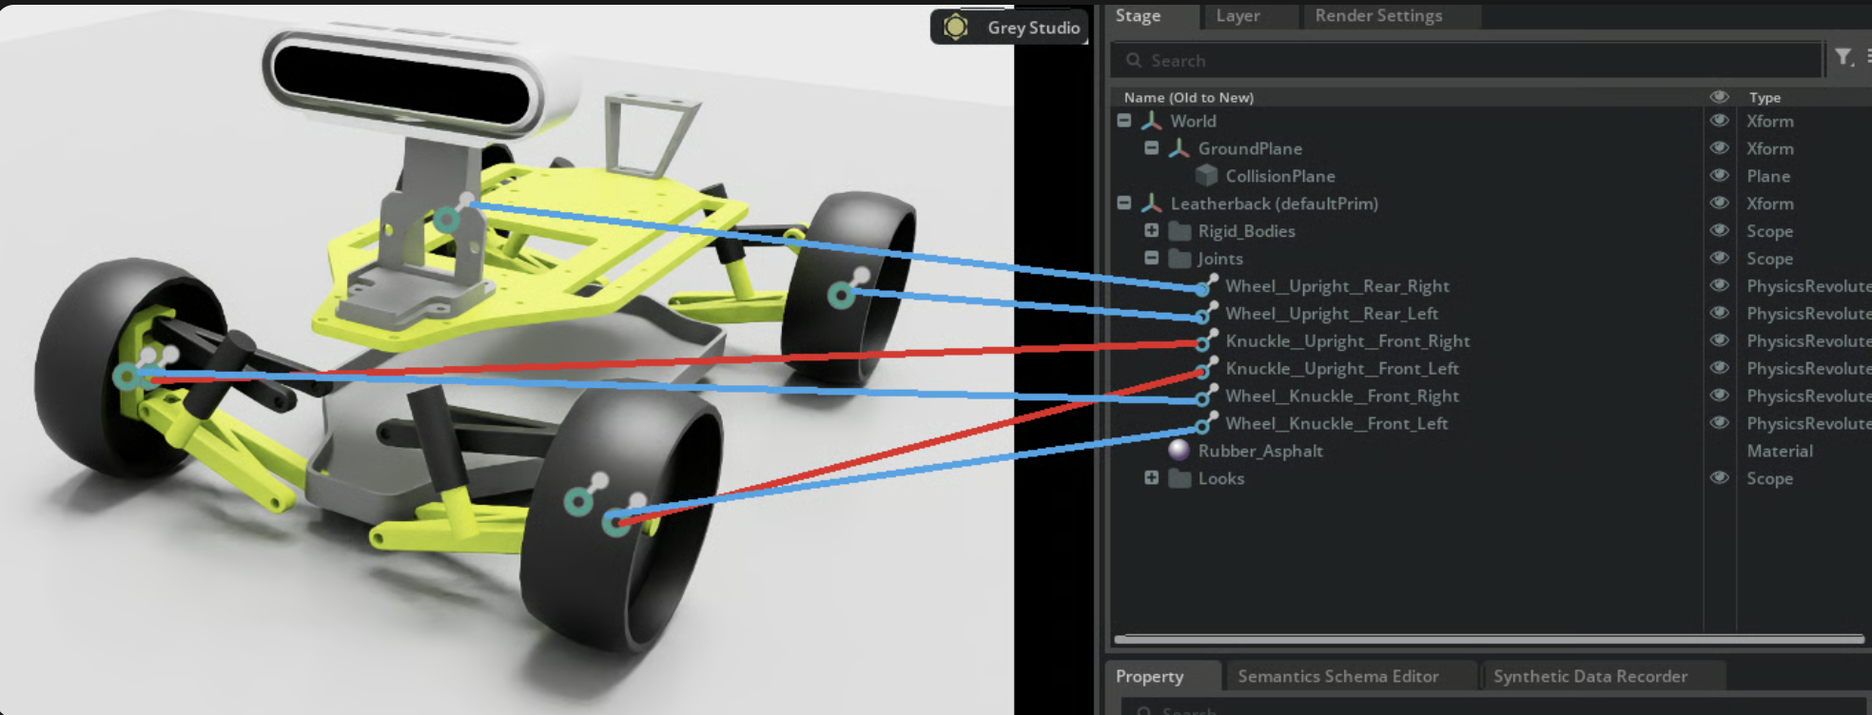
Task: Toggle visibility of Wheel_Knuckle_Front_Left
Action: tap(1719, 423)
